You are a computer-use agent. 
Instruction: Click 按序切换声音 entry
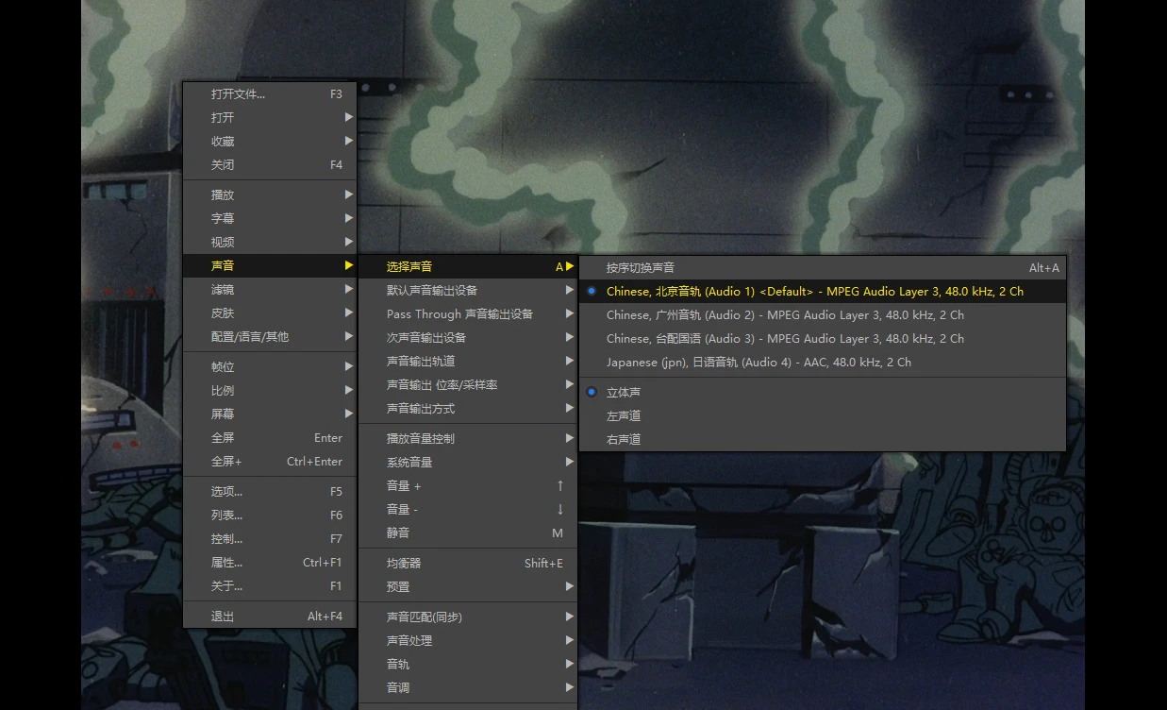point(823,267)
